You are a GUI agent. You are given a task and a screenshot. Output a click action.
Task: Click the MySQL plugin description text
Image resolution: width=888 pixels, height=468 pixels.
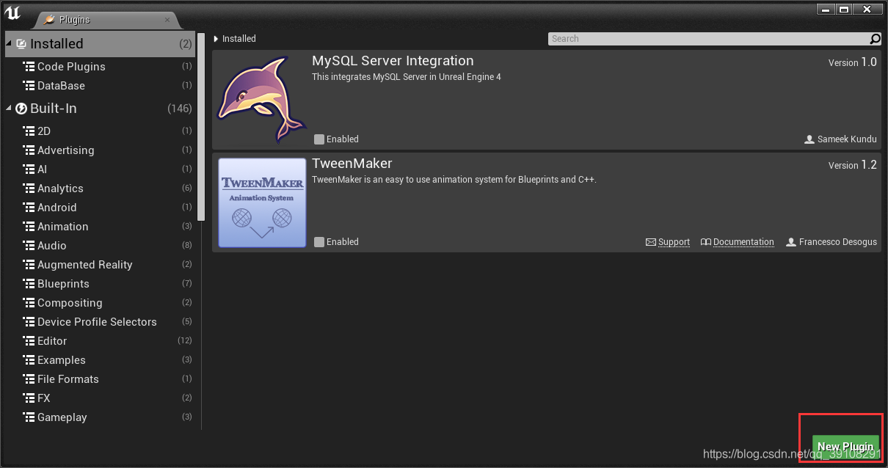coord(407,77)
